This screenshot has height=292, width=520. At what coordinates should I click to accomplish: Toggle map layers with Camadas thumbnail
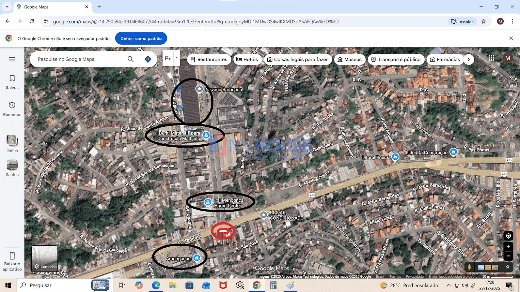click(x=45, y=259)
